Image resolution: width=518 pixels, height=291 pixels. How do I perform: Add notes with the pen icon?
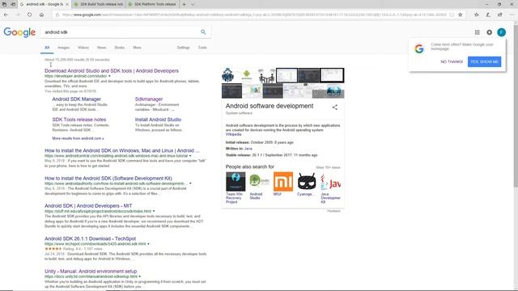pos(488,15)
